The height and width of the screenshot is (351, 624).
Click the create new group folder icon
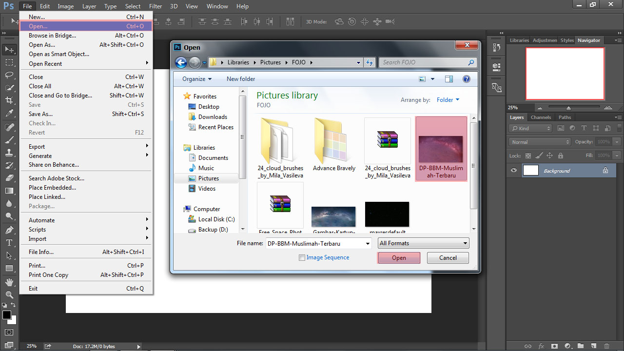[x=581, y=346]
